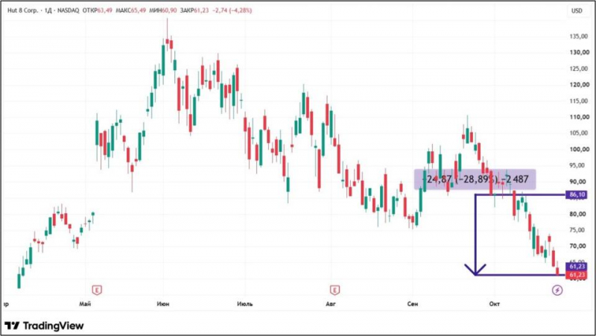The image size is (596, 336).
Task: Open the earnings marker near Авг
Action: (335, 291)
